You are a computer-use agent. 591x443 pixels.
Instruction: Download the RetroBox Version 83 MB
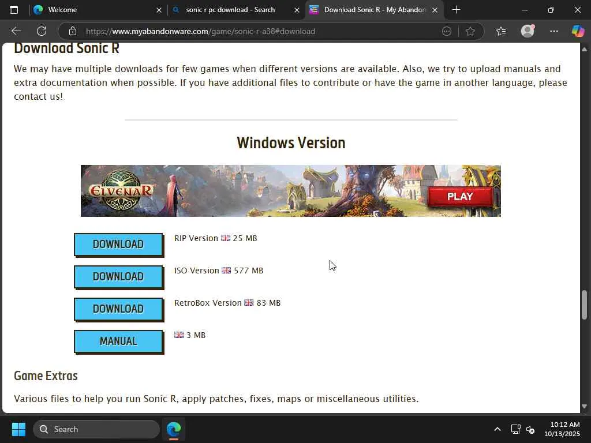(x=119, y=309)
